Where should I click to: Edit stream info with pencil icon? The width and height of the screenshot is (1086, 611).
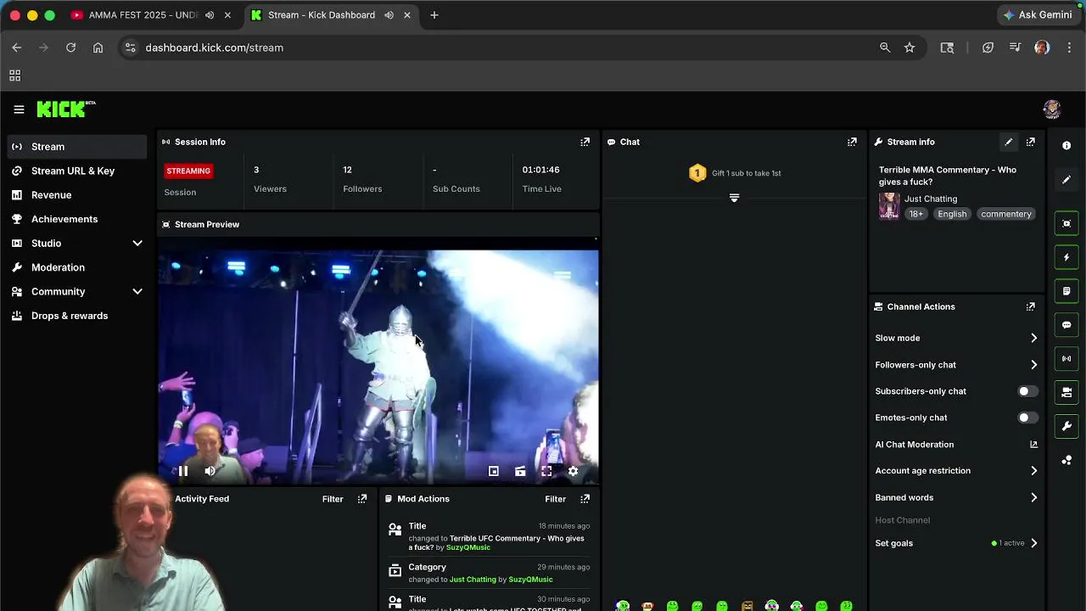pos(1009,142)
